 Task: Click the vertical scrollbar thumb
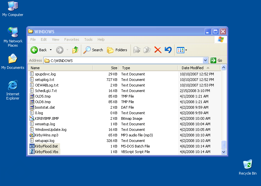pyautogui.click(x=223, y=145)
